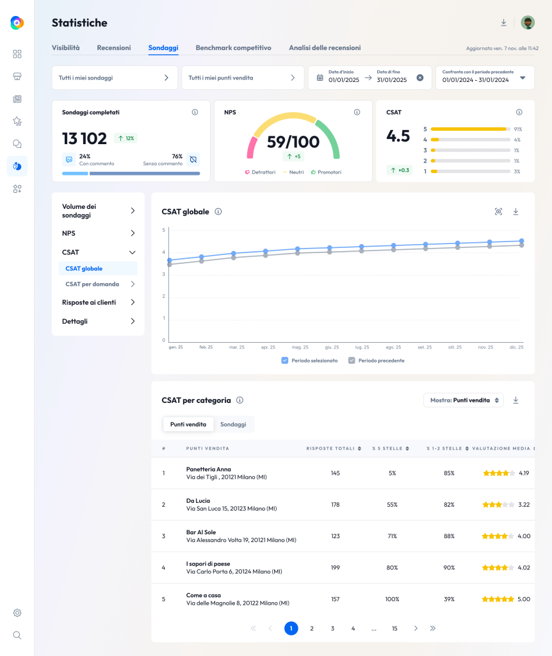Open the Mostra: Punti vendita dropdown
The height and width of the screenshot is (656, 552).
point(463,399)
